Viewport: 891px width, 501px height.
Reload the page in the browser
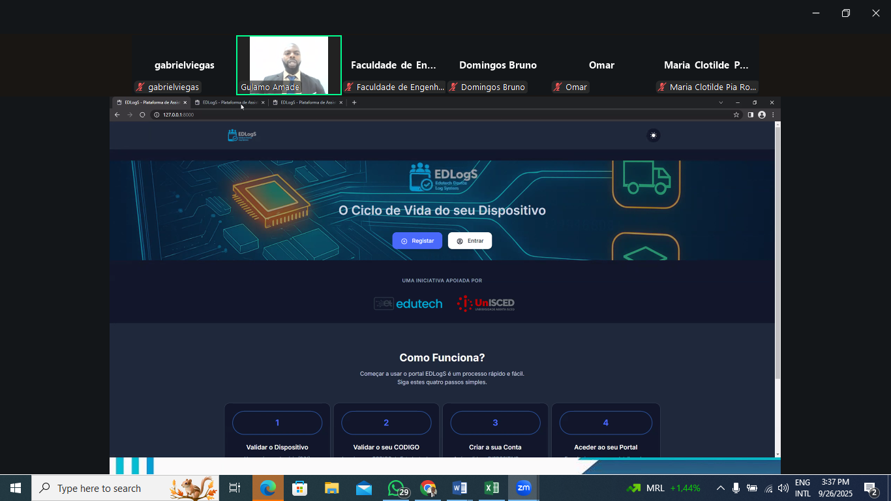[x=142, y=115]
